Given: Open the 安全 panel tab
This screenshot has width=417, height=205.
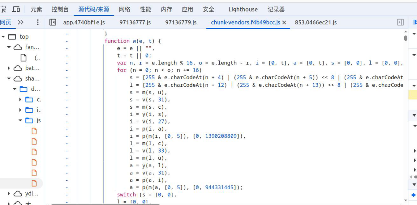Looking at the screenshot, I should 208,10.
